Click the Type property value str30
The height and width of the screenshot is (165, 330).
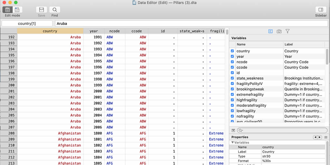click(x=267, y=156)
